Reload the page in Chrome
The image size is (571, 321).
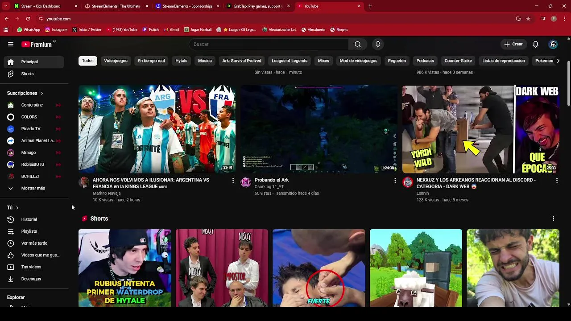click(28, 19)
